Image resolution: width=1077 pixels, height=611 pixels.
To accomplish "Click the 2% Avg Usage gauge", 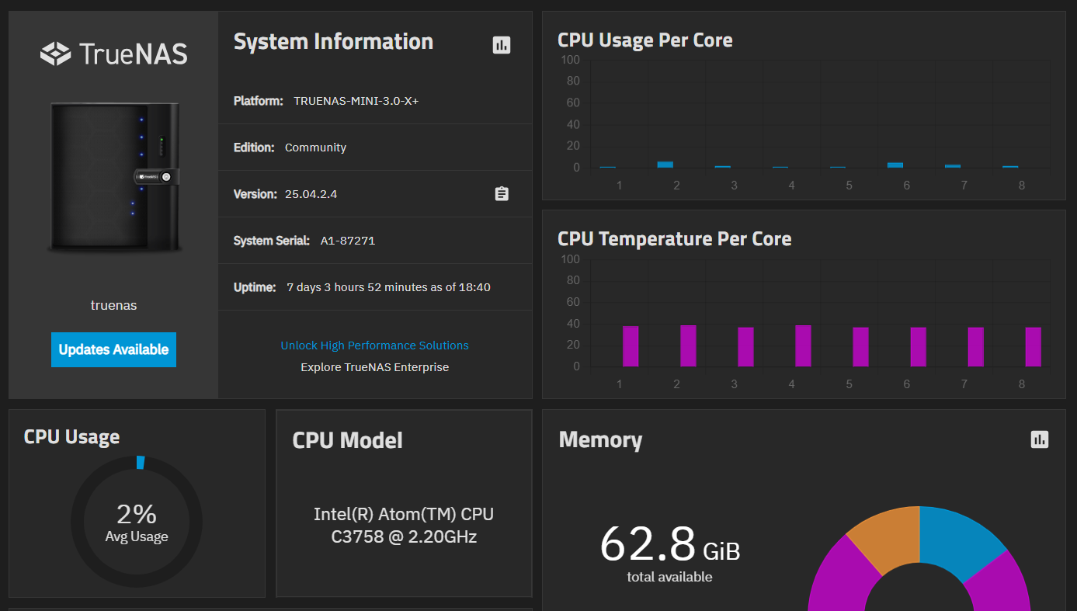I will [x=137, y=521].
